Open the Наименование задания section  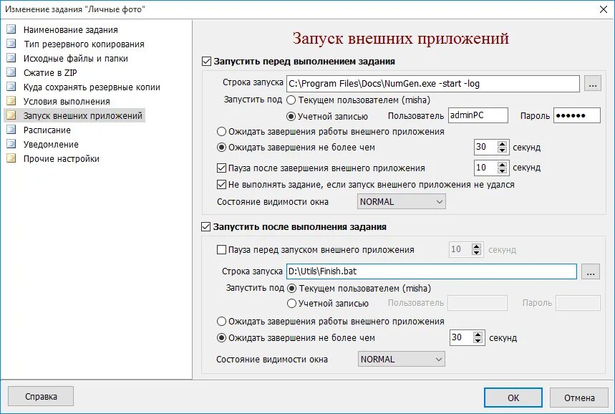[71, 30]
